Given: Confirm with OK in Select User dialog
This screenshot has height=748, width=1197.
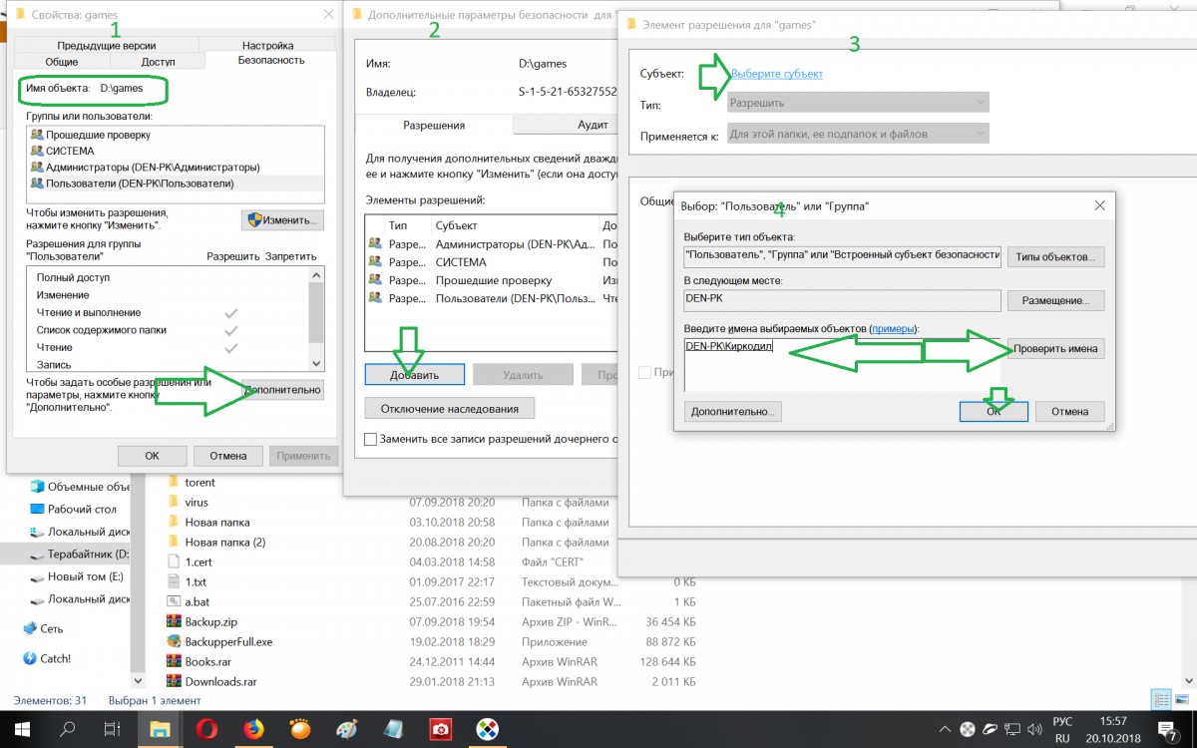Looking at the screenshot, I should 994,411.
